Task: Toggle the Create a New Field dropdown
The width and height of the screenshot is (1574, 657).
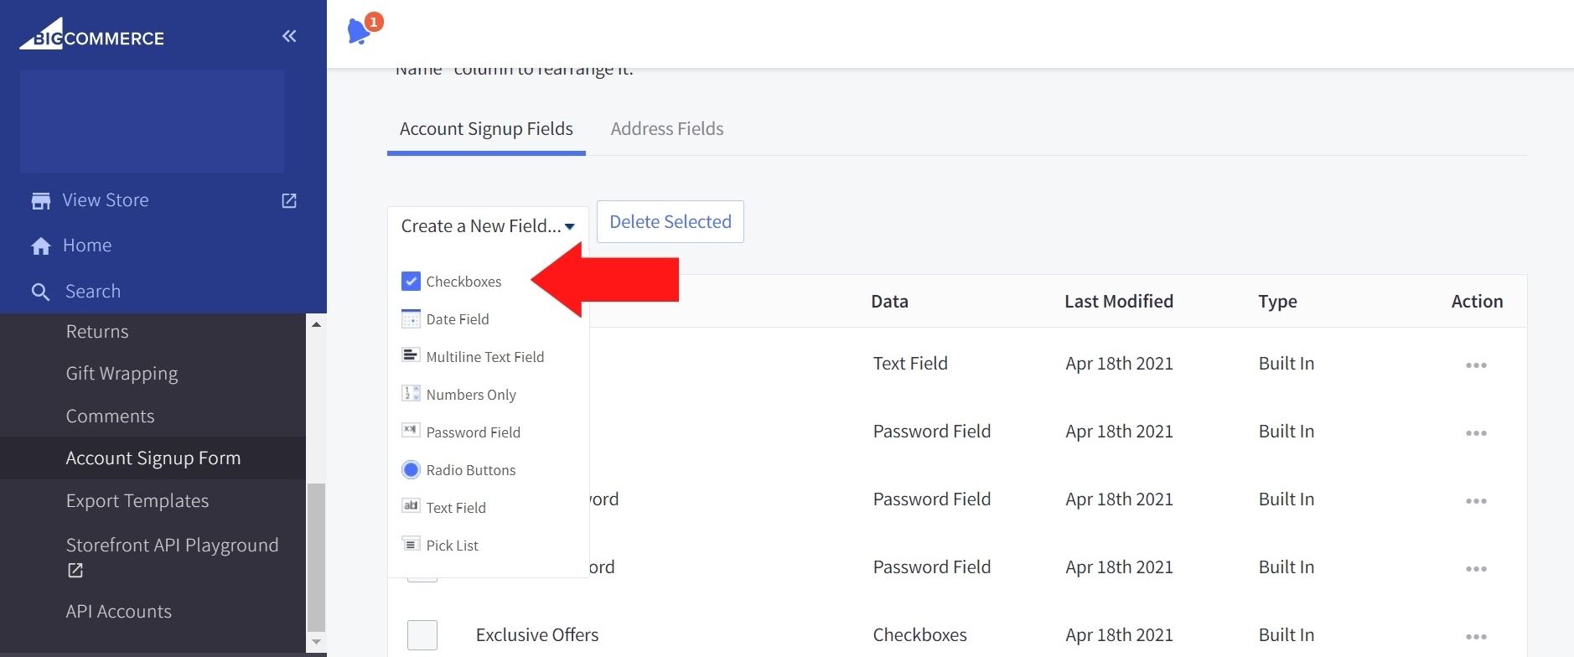Action: 487,226
